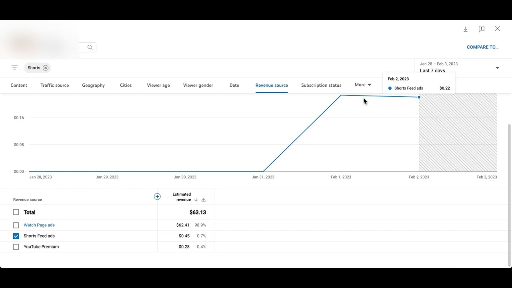Select the Viewer gender tab

(198, 85)
